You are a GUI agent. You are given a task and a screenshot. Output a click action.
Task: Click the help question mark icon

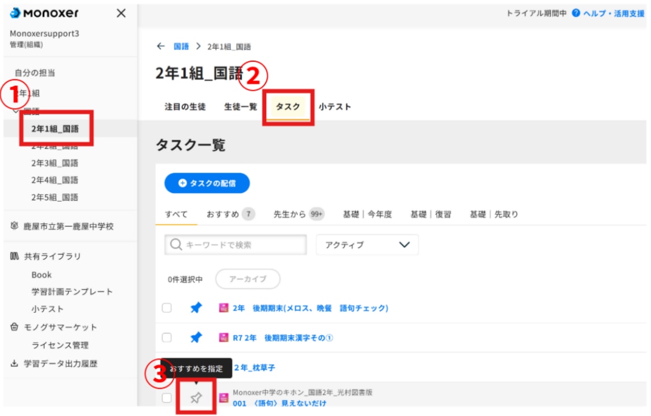[576, 13]
